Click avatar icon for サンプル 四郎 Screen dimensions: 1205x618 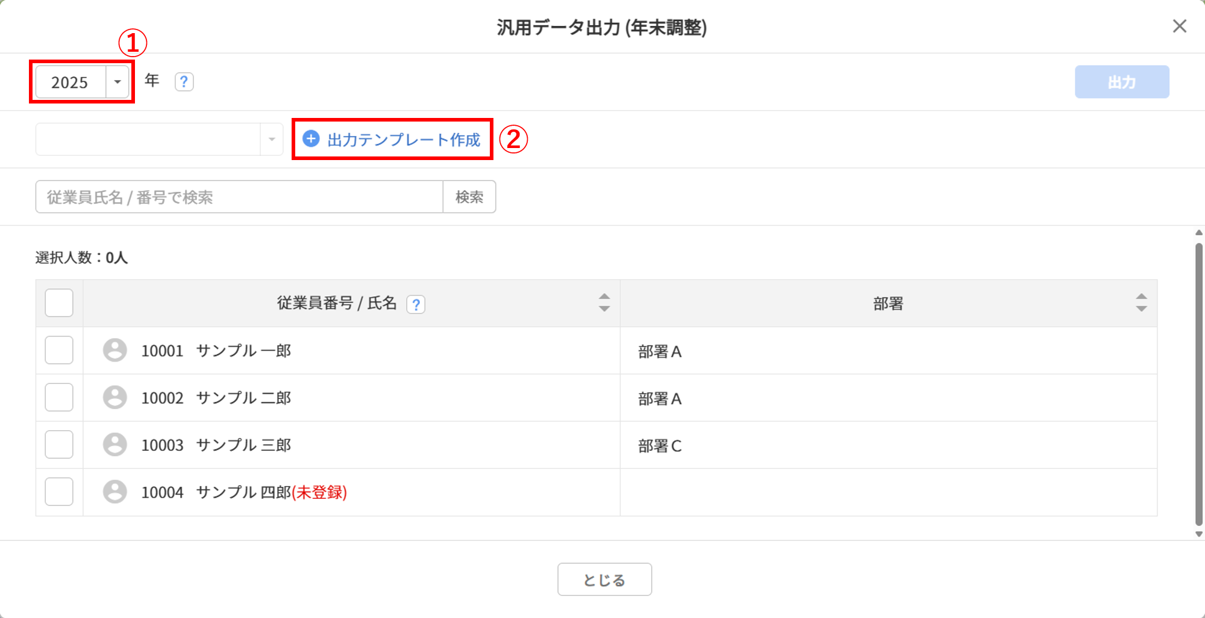[x=114, y=492]
